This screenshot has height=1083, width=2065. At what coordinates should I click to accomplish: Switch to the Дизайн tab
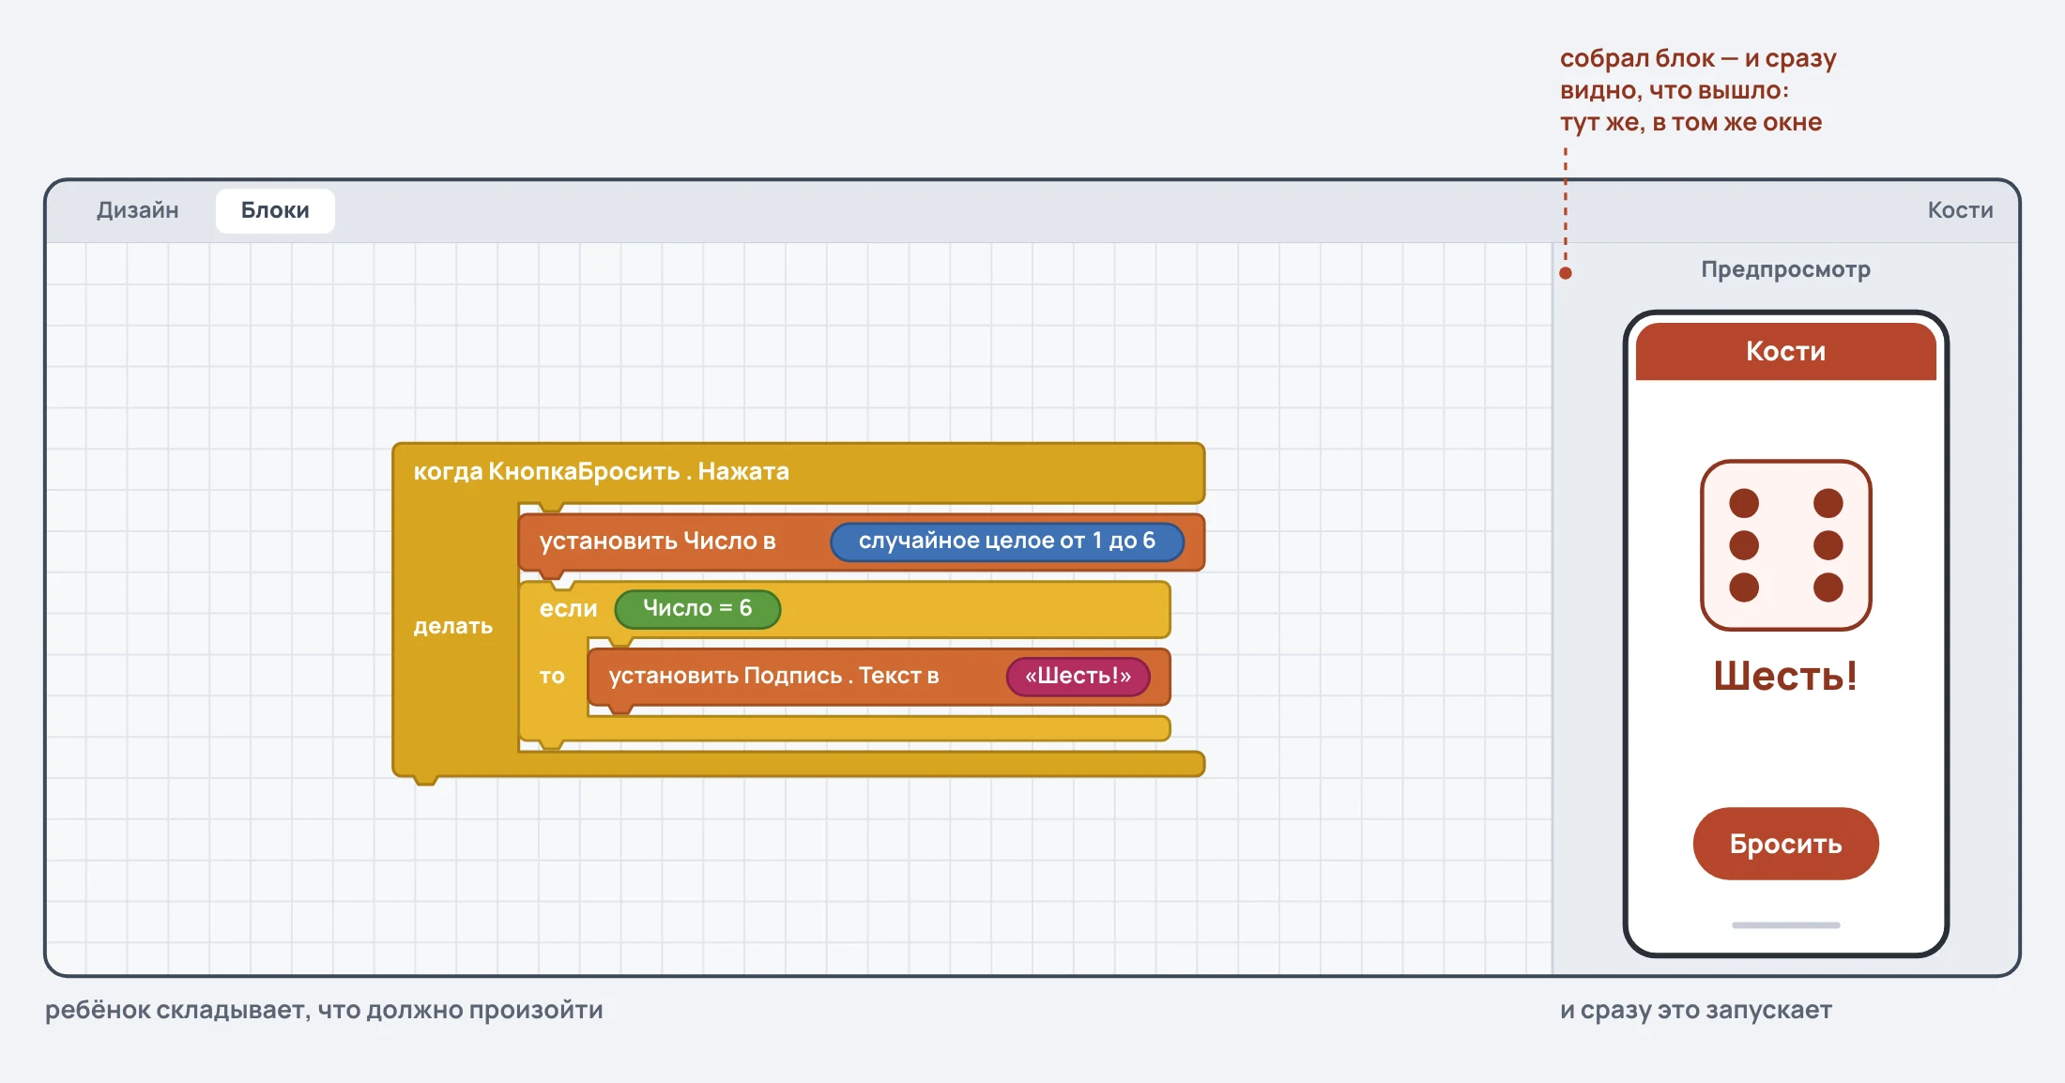pyautogui.click(x=137, y=210)
